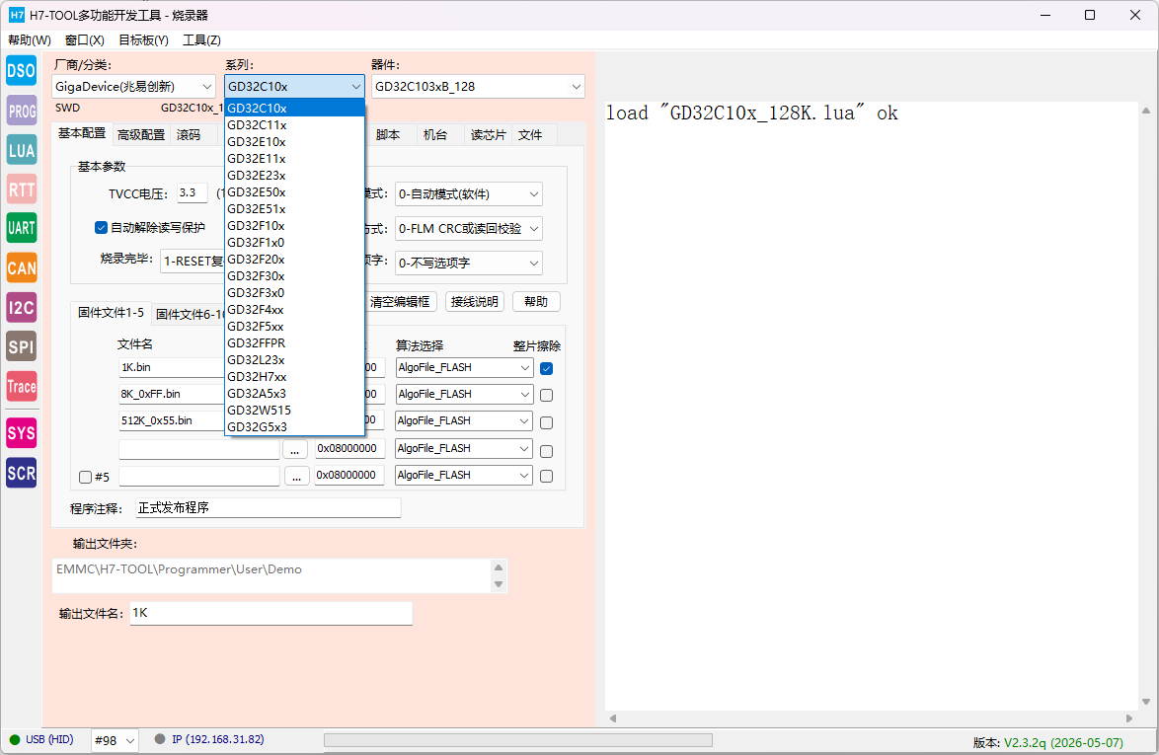The width and height of the screenshot is (1159, 755).
Task: Open the RTT viewer icon
Action: [x=22, y=189]
